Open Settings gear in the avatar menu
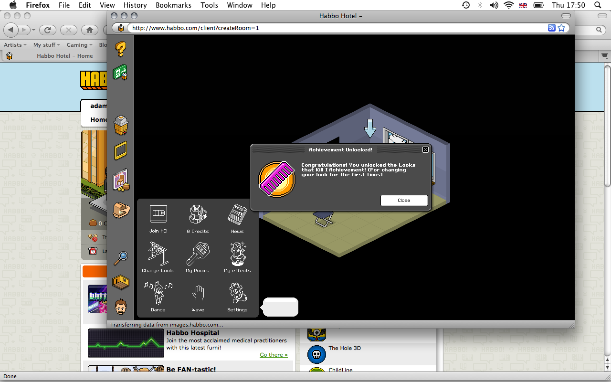 click(x=237, y=297)
